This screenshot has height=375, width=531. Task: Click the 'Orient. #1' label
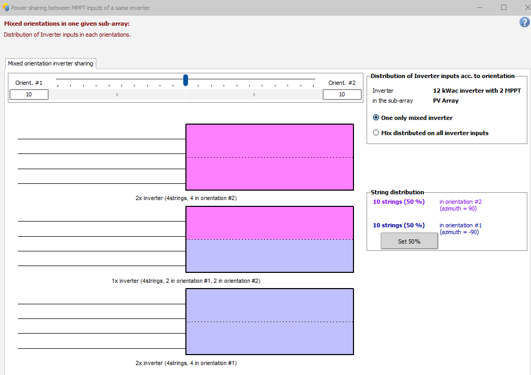[x=29, y=83]
